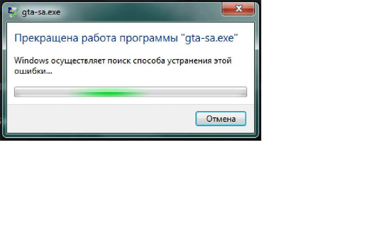The image size is (391, 244).
Task: Close the gta-sa.exe error dialog
Action: [238, 9]
